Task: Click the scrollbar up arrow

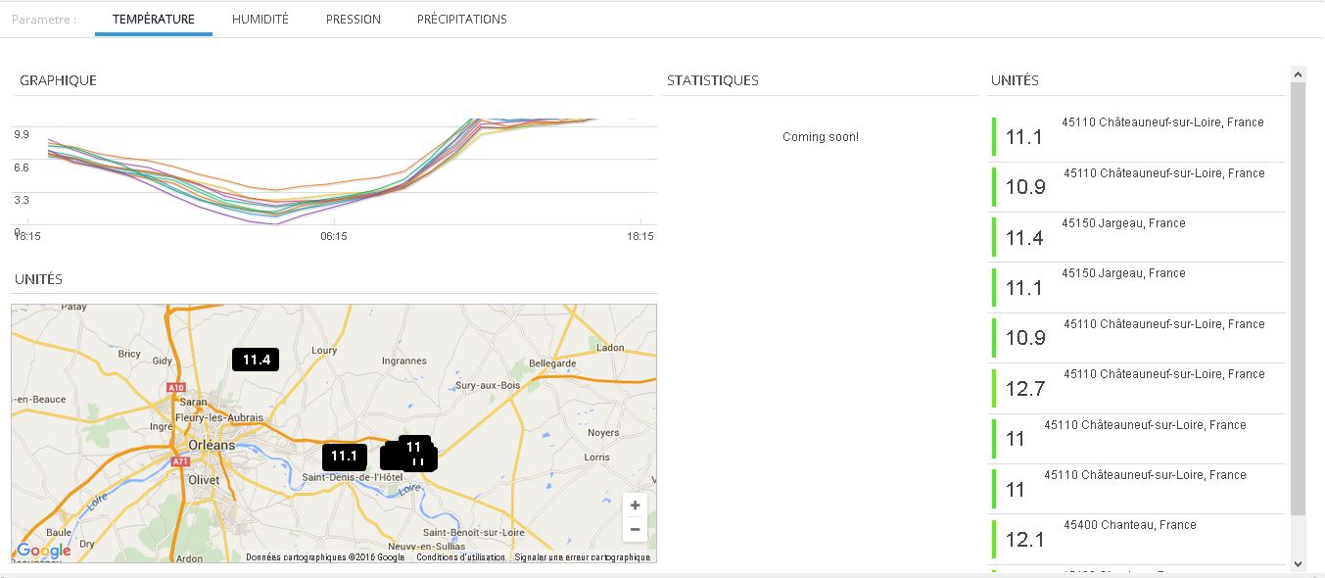Action: (x=1299, y=73)
